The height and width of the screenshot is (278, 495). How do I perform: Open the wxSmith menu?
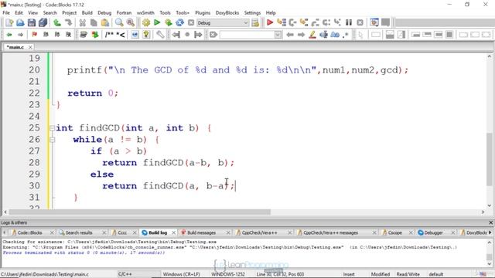[x=145, y=12]
